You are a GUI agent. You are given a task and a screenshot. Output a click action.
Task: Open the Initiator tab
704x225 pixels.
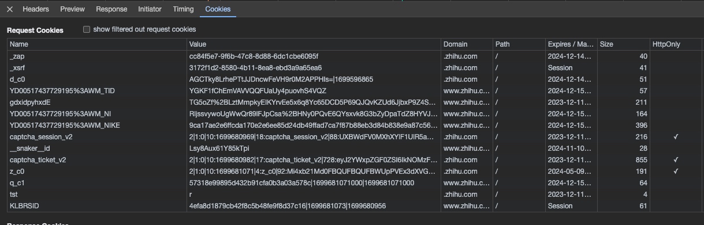pyautogui.click(x=150, y=9)
